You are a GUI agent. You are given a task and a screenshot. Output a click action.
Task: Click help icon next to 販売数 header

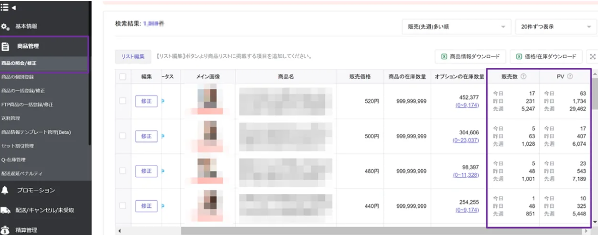pos(523,76)
